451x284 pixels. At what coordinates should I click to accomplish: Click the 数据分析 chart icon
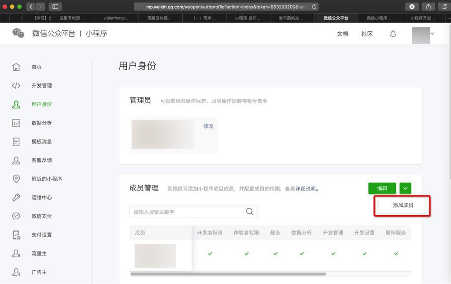coord(16,123)
